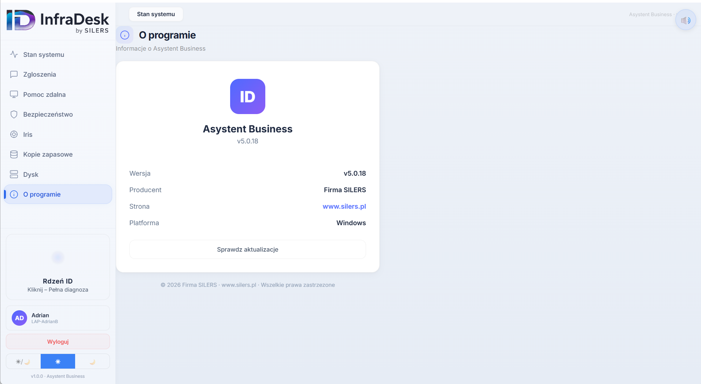
Task: Click Asystent Business top-right header label
Action: [650, 14]
